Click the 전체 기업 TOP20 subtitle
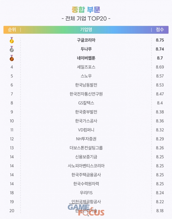The height and width of the screenshot is (219, 172). (86, 19)
